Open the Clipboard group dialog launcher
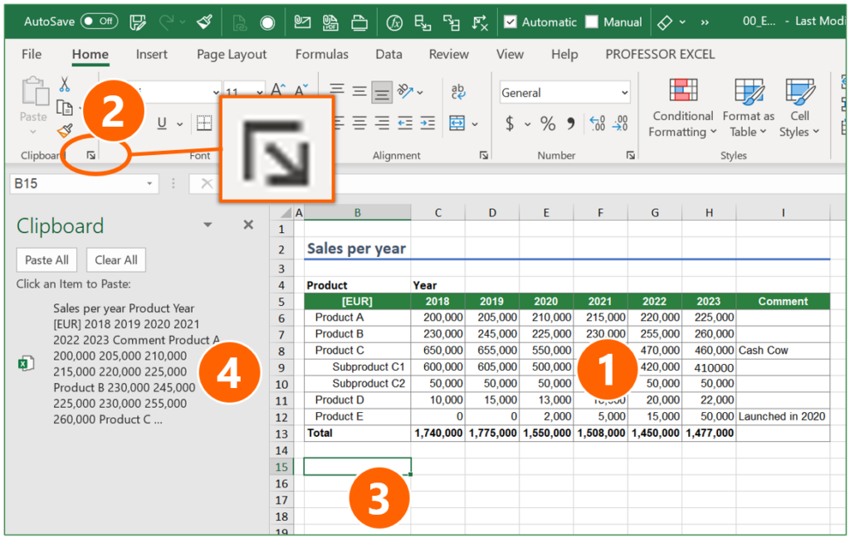Screen dimensions: 850x538 pos(91,155)
